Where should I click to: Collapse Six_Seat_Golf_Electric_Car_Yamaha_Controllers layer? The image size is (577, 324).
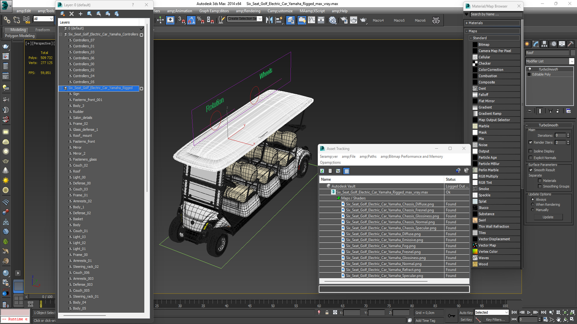[x=61, y=34]
